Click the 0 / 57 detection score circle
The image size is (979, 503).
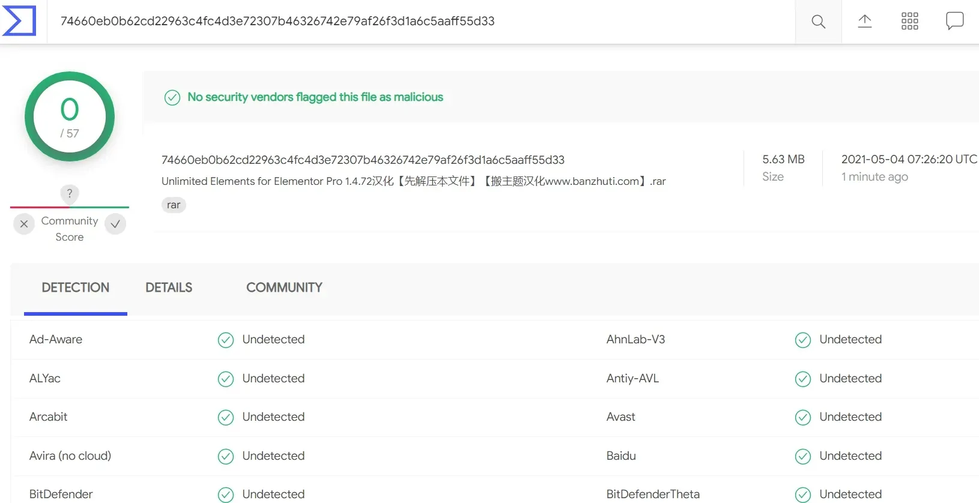point(70,117)
